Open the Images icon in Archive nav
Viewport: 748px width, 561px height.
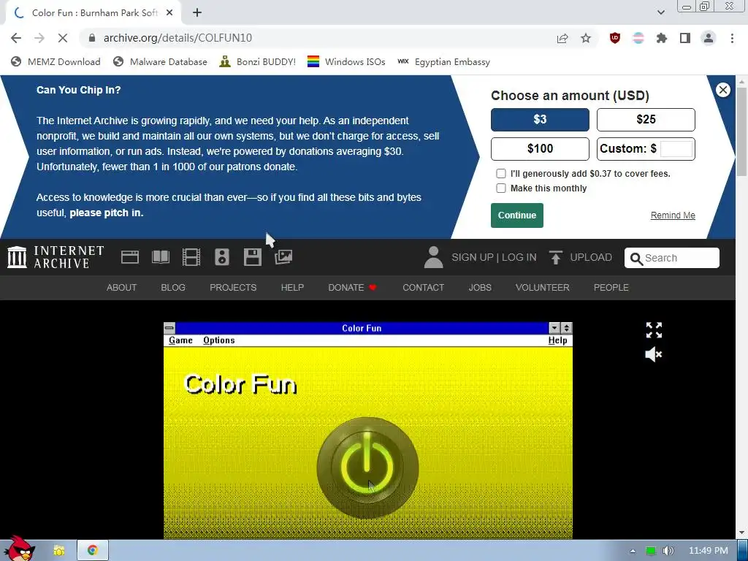[283, 257]
